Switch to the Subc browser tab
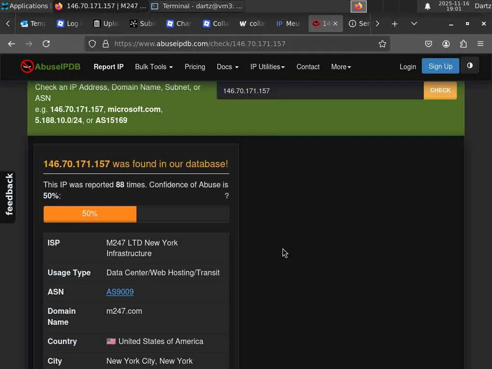The image size is (492, 369). click(143, 24)
